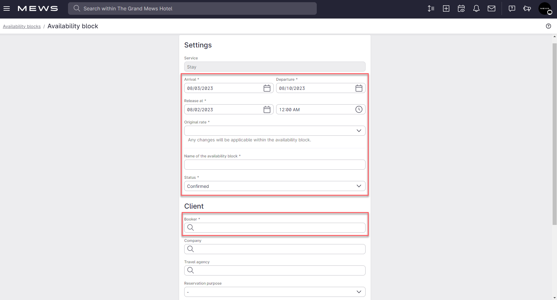Open the help chat question bubble icon
Screen dimensions: 557x300
tap(512, 8)
